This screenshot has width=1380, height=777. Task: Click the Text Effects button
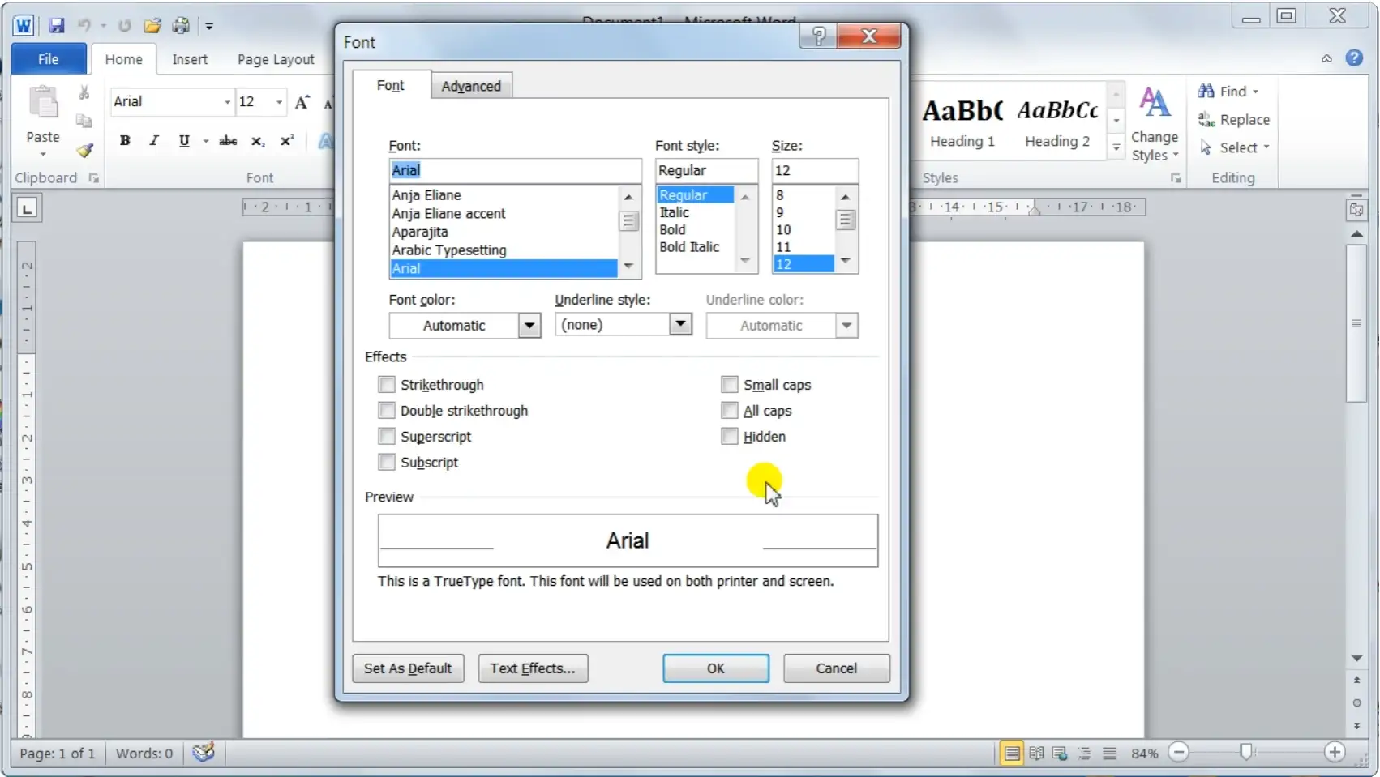point(532,668)
